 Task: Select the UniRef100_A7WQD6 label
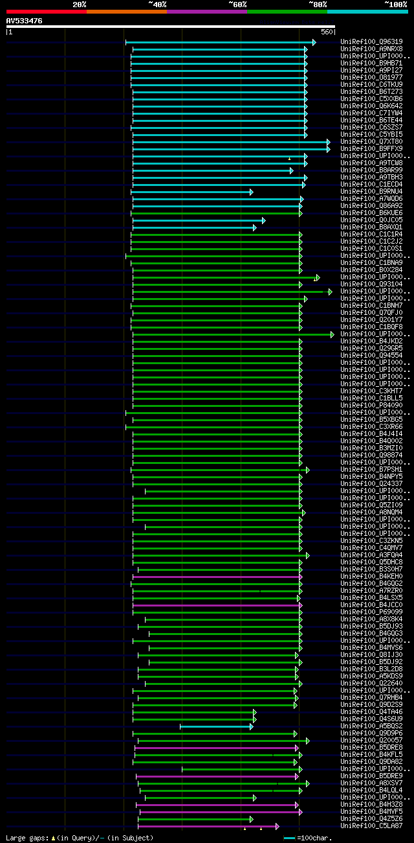[x=371, y=199]
